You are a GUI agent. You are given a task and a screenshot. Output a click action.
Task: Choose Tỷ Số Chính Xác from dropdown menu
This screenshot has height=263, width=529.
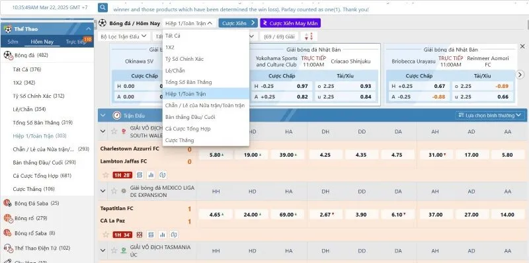pyautogui.click(x=184, y=59)
